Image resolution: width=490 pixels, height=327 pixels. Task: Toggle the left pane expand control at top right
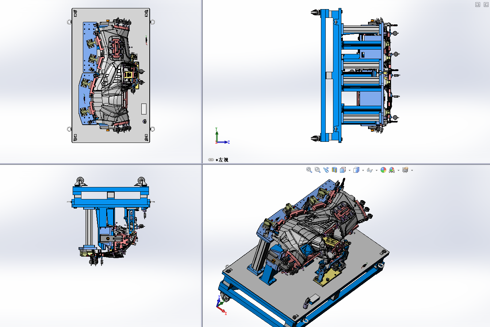(x=478, y=4)
